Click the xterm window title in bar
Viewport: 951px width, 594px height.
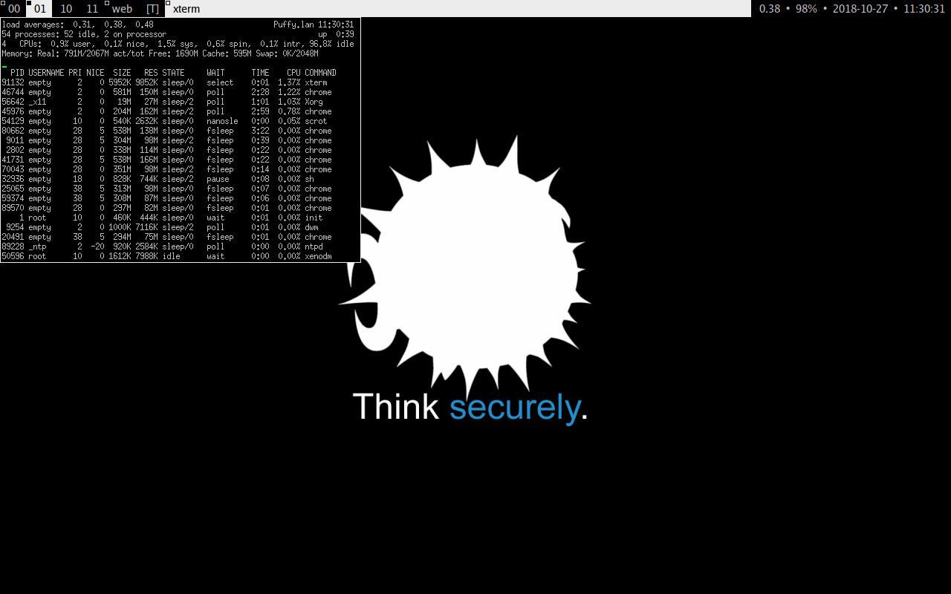(186, 9)
